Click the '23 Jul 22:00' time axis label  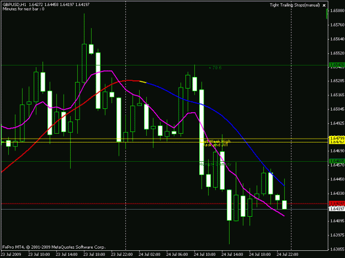click(x=122, y=254)
